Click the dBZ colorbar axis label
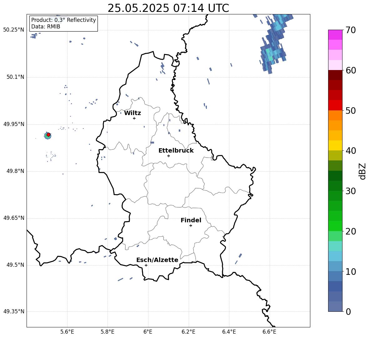Image resolution: width=370 pixels, height=338 pixels. [363, 171]
